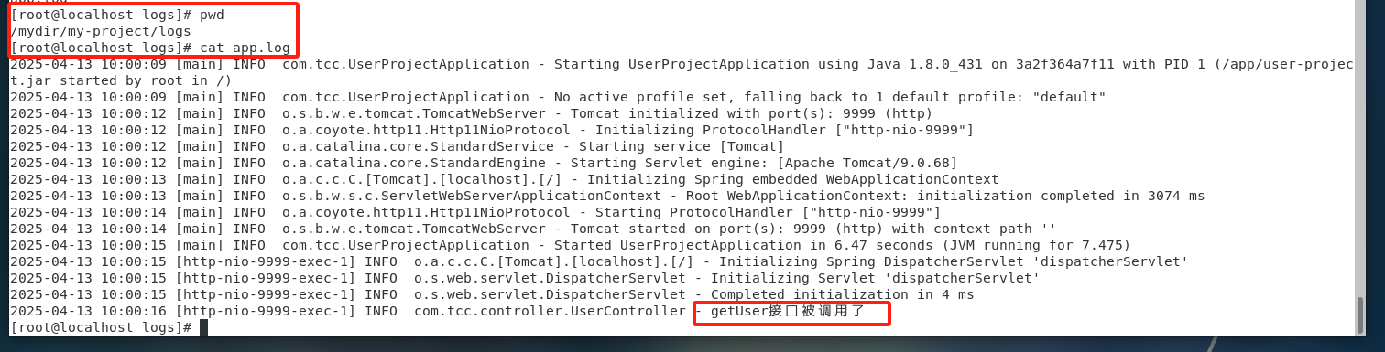Click the Tomcat started on port(s) line

pyautogui.click(x=533, y=229)
